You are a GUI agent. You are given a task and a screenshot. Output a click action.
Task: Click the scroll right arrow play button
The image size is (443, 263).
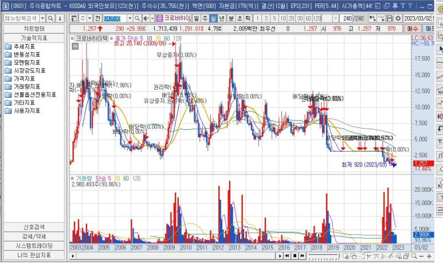(x=280, y=256)
